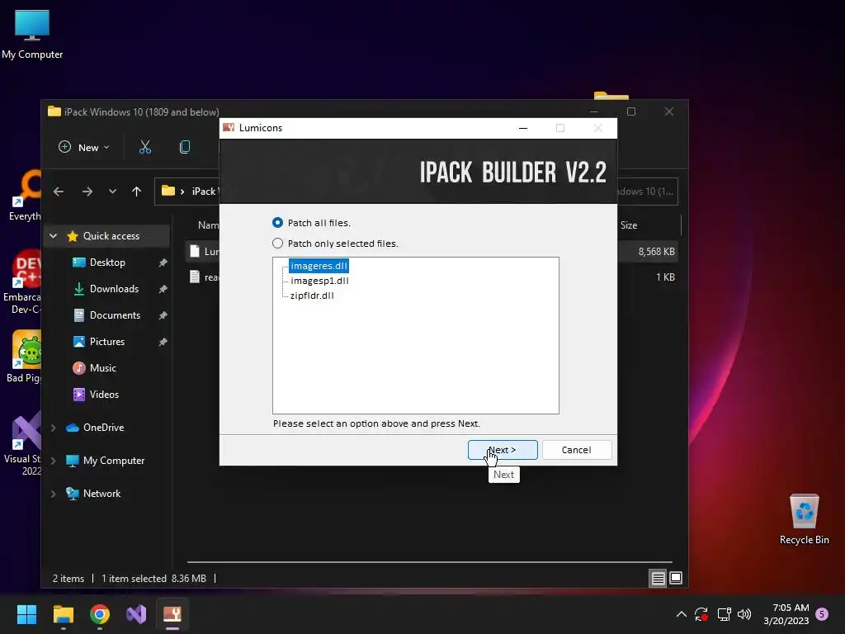Unpin Documents using its pin icon
Viewport: 845px width, 634px height.
(163, 315)
